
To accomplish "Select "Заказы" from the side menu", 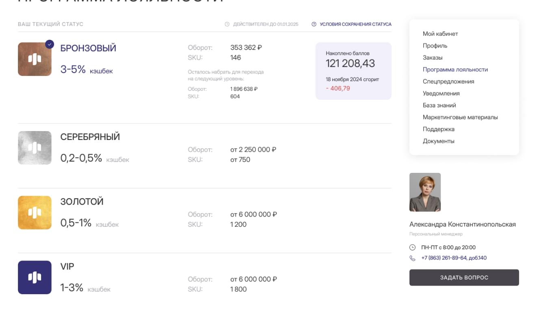I will pyautogui.click(x=433, y=58).
